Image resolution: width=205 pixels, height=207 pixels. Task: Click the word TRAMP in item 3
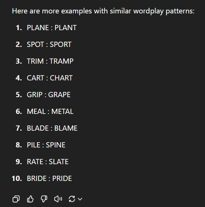(x=61, y=61)
